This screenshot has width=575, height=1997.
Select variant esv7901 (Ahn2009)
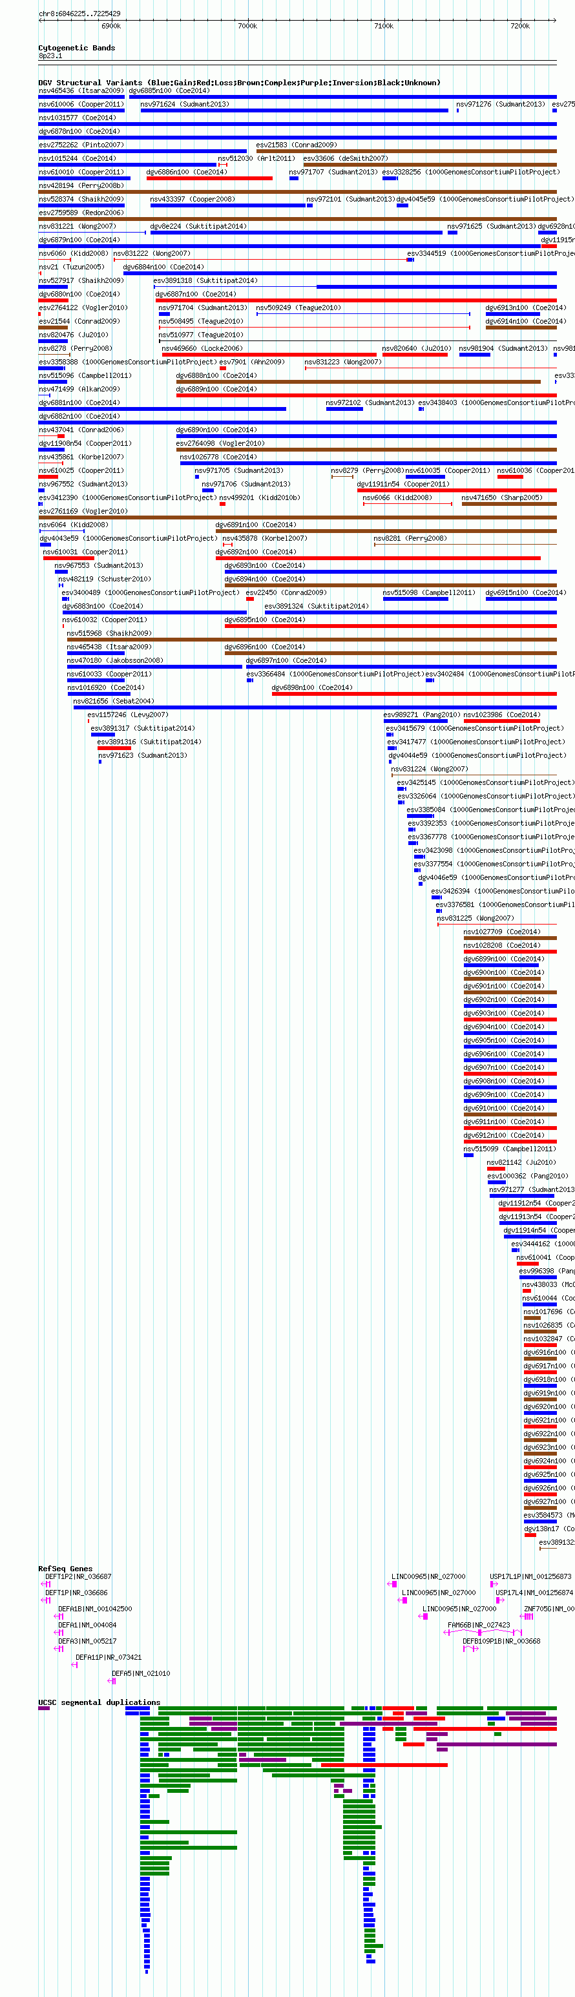coord(252,362)
